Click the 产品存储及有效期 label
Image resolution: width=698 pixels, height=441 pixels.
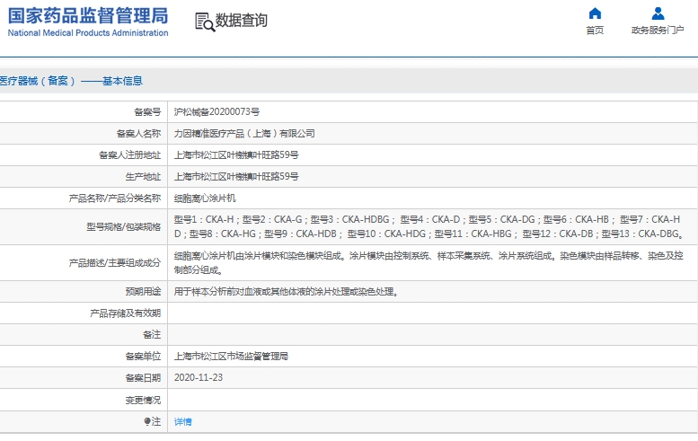125,313
